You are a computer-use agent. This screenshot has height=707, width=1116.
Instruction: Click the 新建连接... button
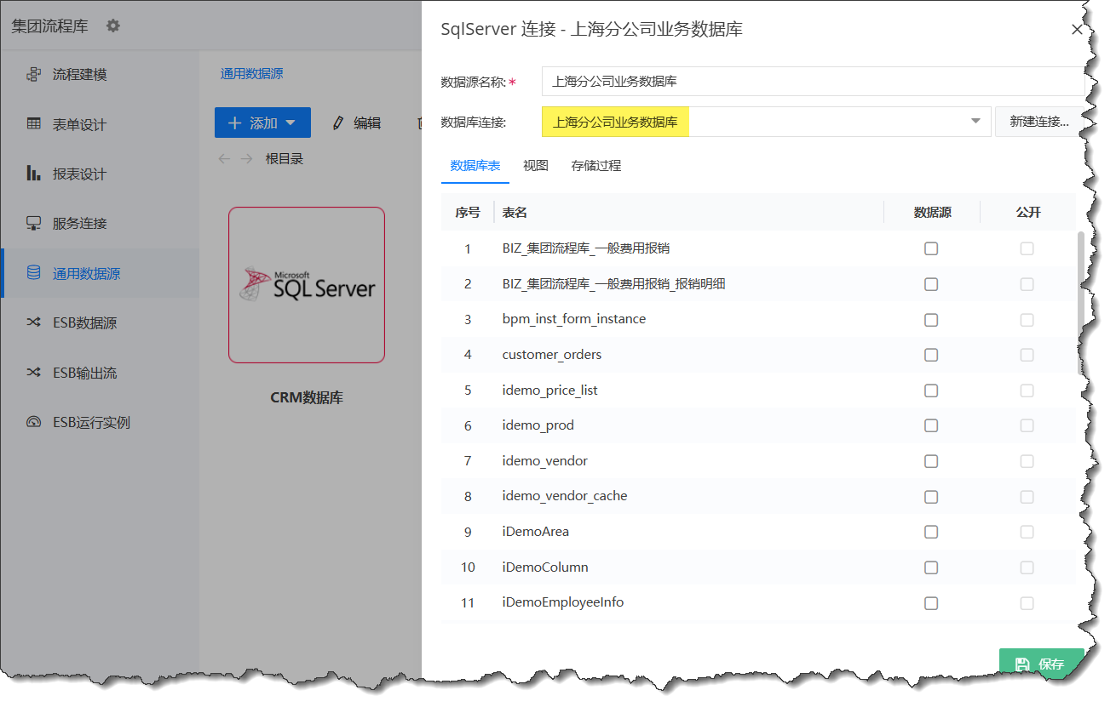coord(1038,122)
